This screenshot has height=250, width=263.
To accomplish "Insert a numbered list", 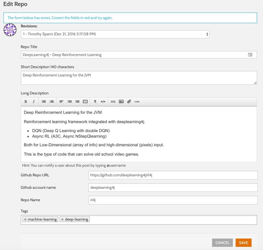I will (x=52, y=102).
